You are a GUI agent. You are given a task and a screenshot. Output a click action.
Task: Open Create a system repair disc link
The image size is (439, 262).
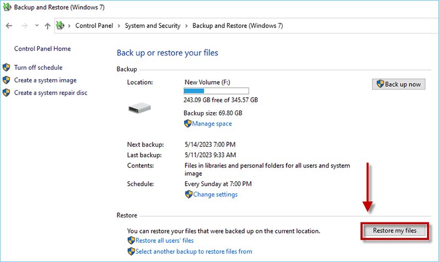[x=50, y=93]
